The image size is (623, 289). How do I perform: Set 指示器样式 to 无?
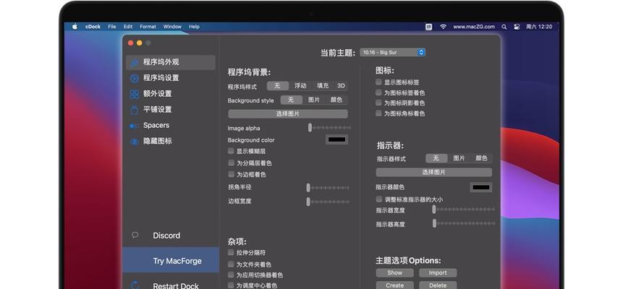tap(436, 158)
